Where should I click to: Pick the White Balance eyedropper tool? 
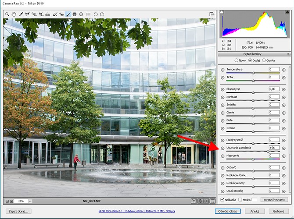pyautogui.click(x=20, y=14)
